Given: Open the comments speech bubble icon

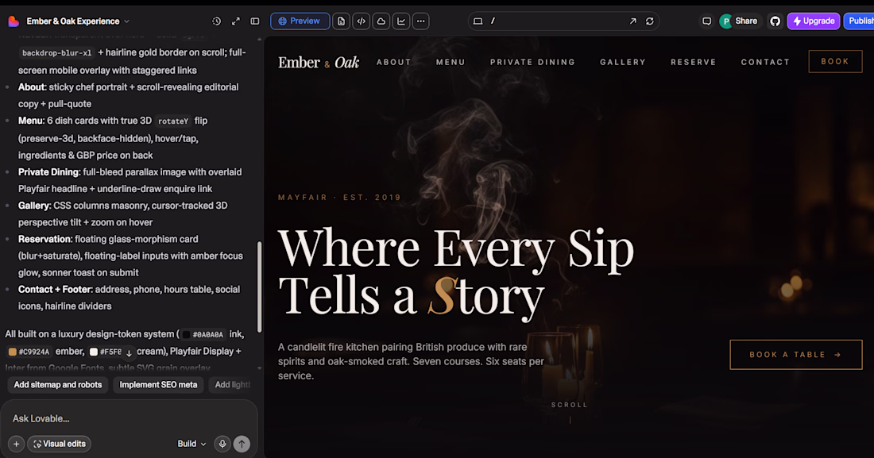Looking at the screenshot, I should point(707,21).
